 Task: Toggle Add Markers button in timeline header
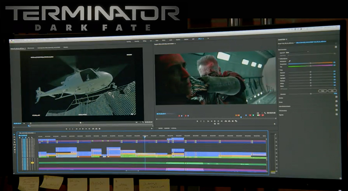[x=29, y=138]
